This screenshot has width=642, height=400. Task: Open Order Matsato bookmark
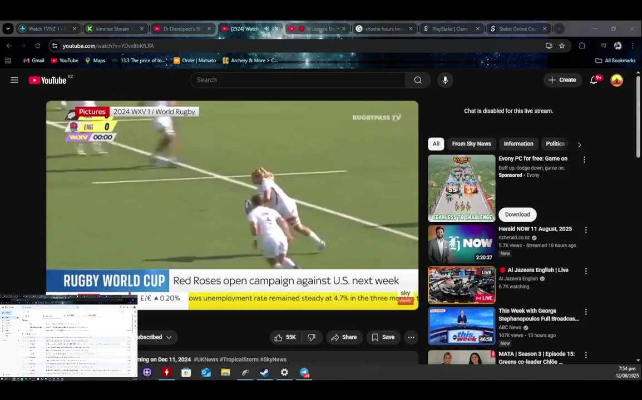coord(195,61)
